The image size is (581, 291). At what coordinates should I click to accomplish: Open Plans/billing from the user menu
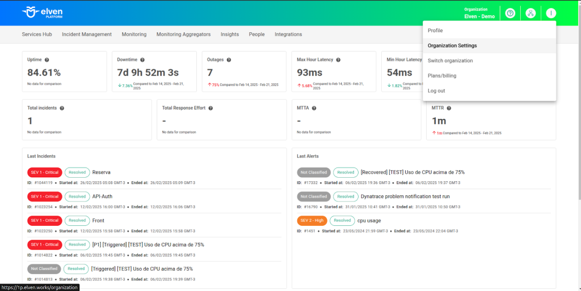[x=442, y=76]
